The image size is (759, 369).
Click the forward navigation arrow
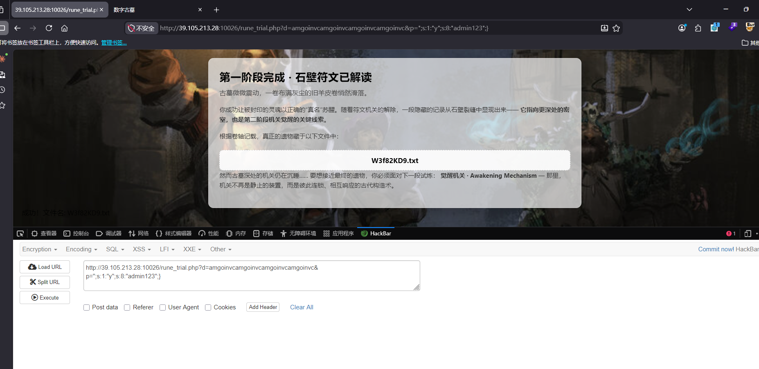33,28
